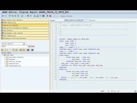
Task: Click the SAP4 object name input field
Action: (15, 46)
